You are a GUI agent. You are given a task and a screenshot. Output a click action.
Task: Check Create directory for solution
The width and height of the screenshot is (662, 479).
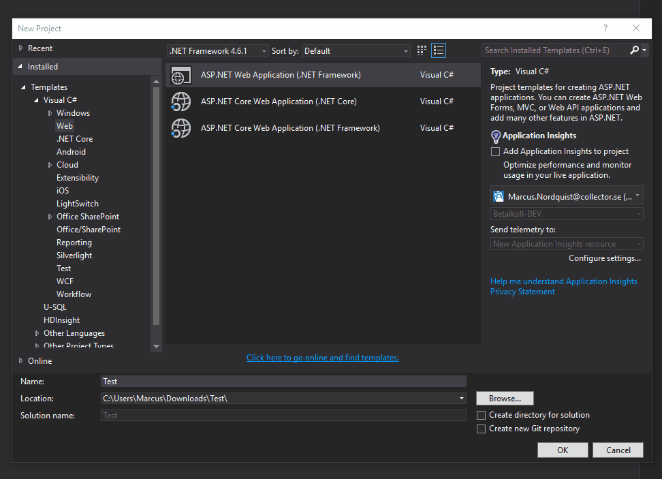pos(482,415)
